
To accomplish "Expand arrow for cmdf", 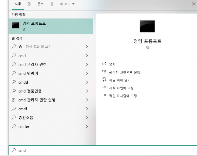I will (87, 109).
